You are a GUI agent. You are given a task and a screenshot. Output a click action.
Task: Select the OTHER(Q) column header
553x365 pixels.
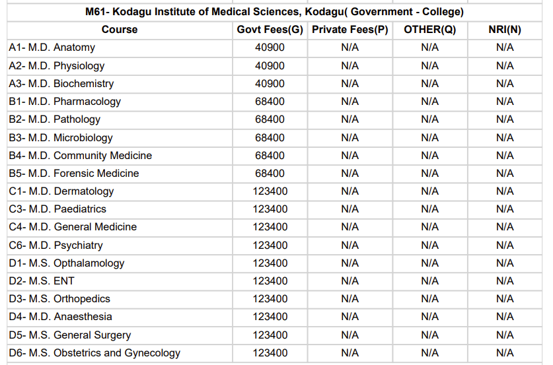(429, 30)
